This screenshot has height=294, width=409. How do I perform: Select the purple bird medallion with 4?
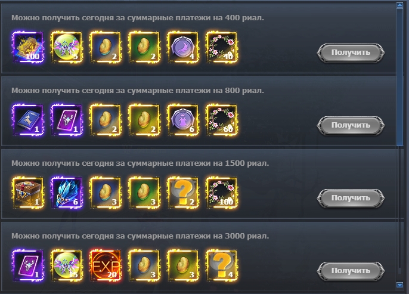click(x=183, y=47)
